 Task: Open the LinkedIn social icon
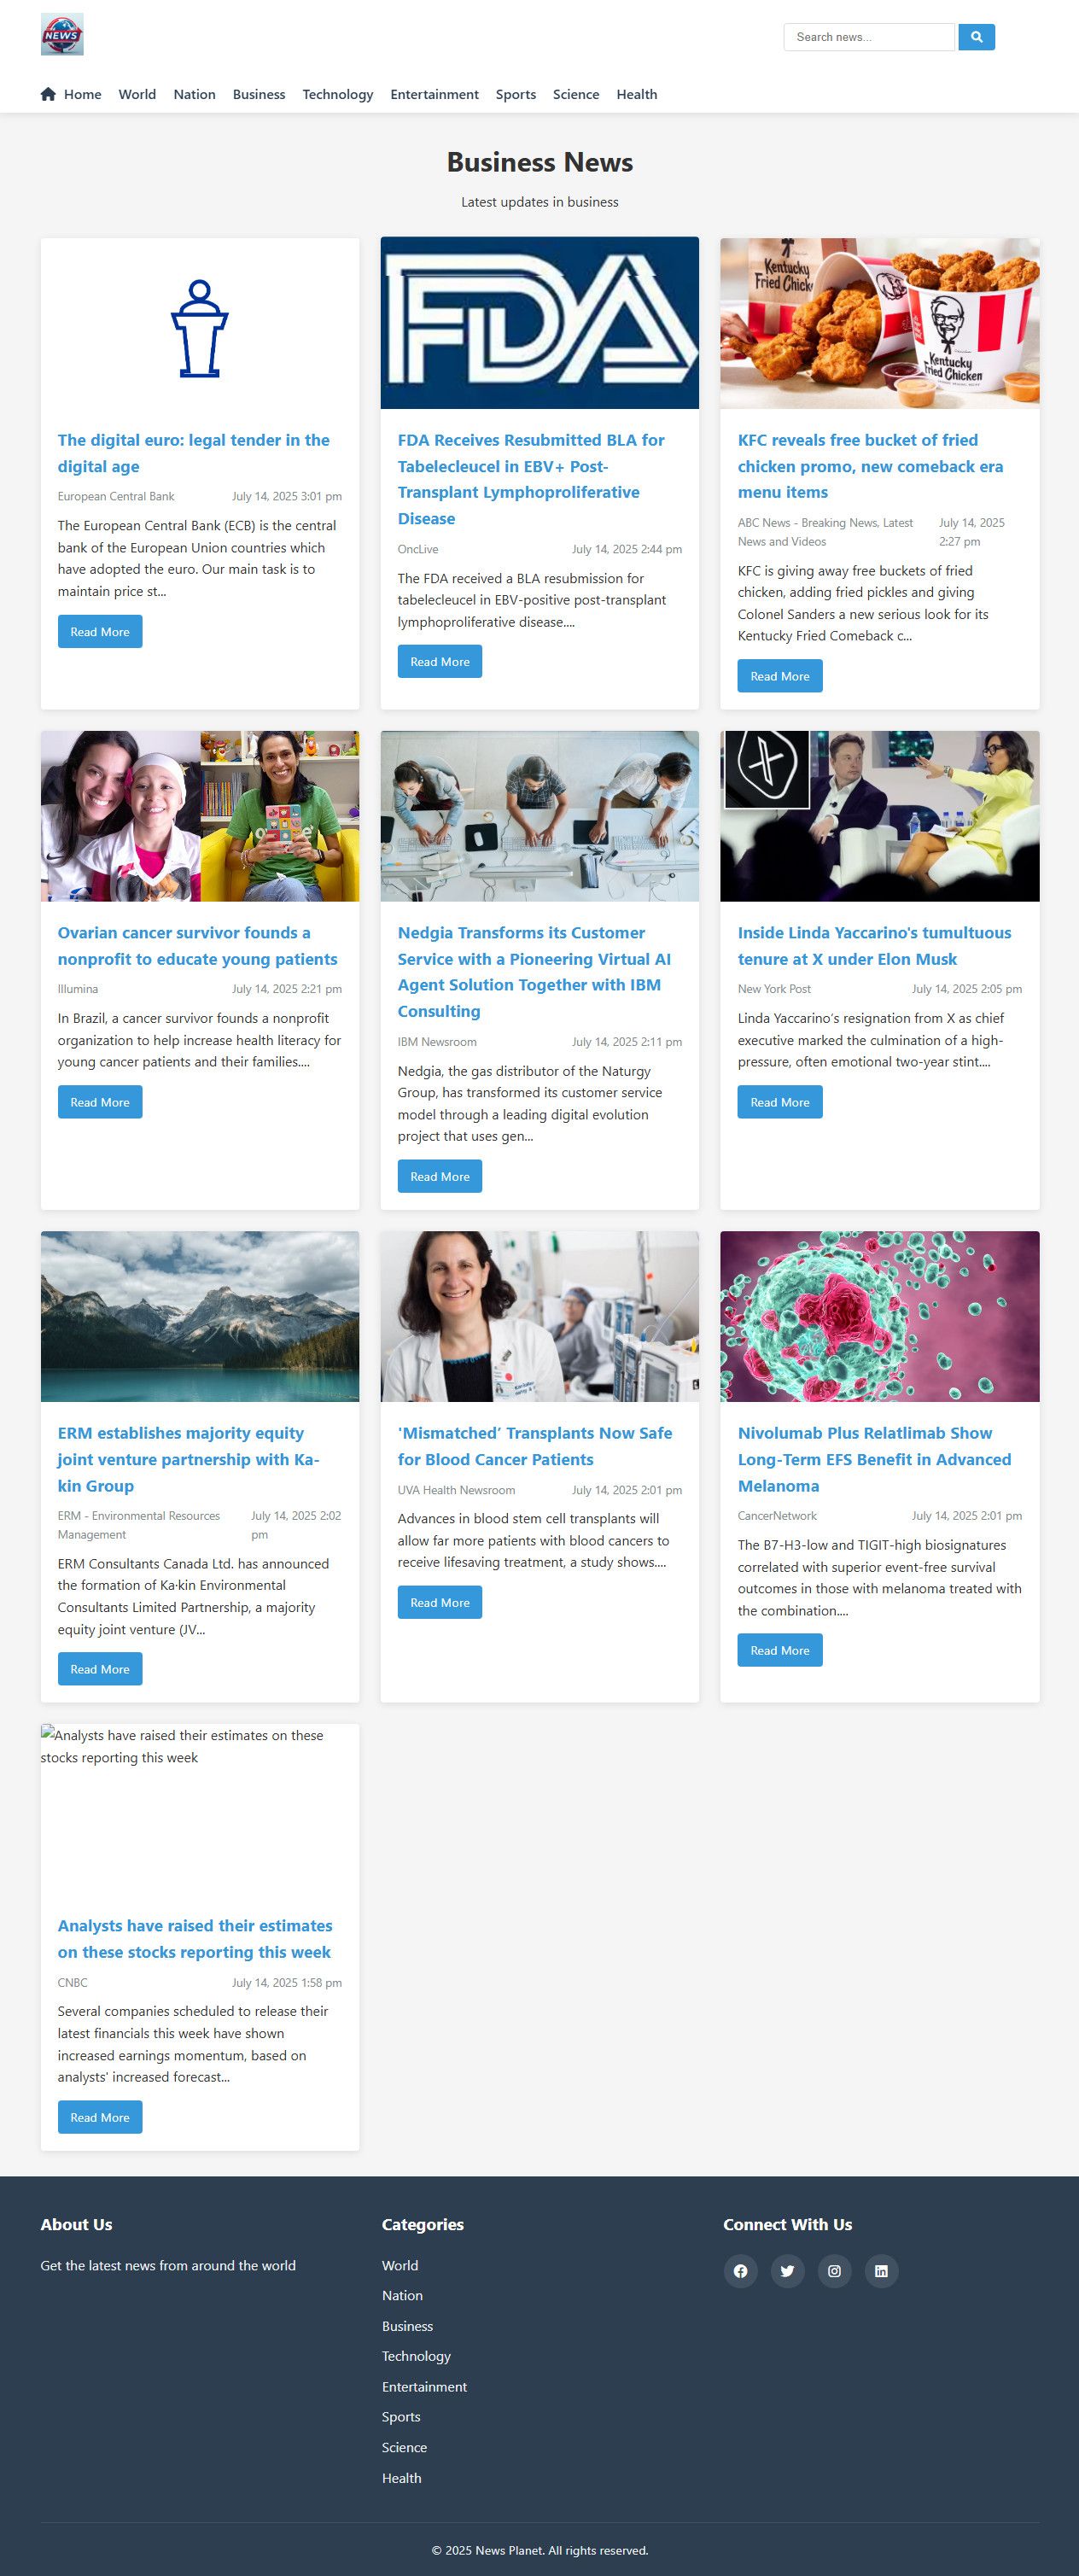pos(881,2271)
